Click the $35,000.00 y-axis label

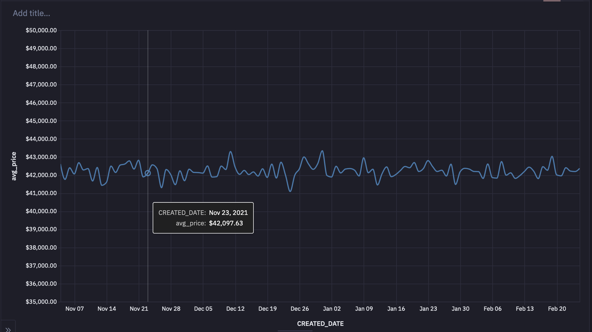[41, 302]
